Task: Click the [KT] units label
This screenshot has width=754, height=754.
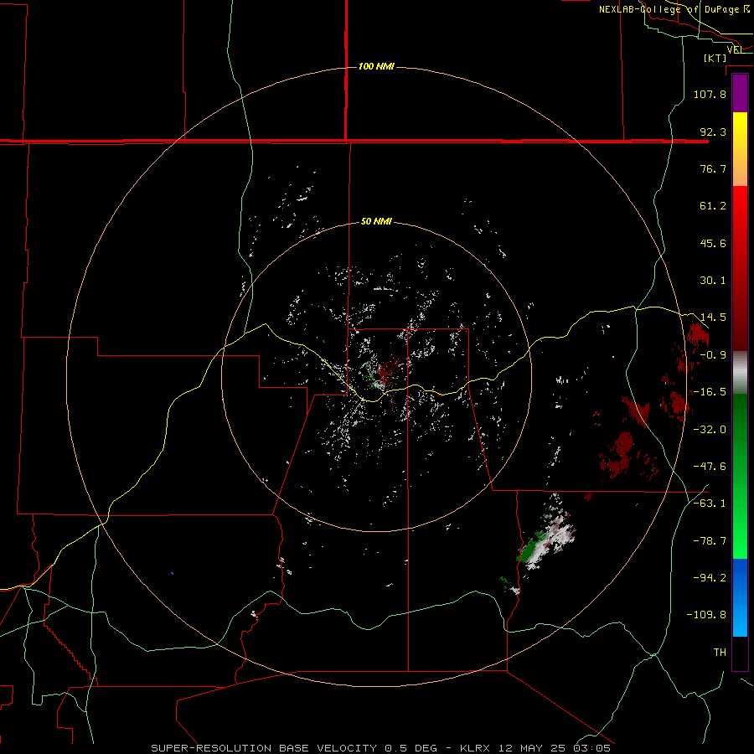Action: click(x=715, y=58)
